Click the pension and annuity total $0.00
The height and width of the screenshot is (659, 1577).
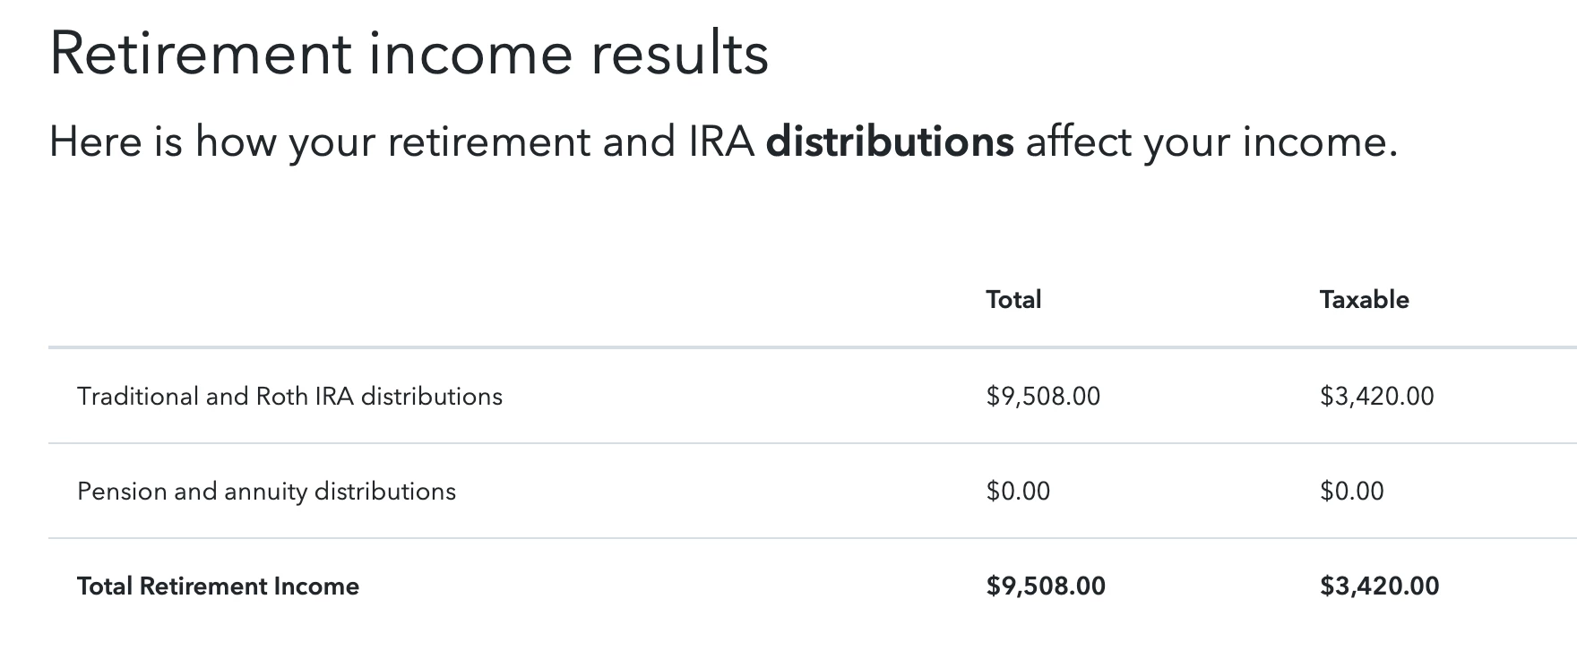pyautogui.click(x=1018, y=491)
